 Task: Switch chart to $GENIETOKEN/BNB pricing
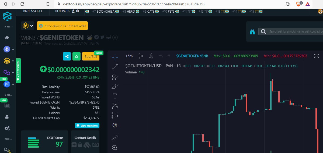(192, 56)
